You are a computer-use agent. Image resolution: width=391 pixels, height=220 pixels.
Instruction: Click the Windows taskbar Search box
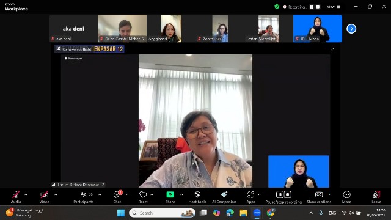tap(163, 213)
